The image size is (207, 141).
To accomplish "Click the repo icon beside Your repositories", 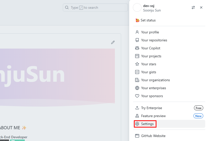I will 137,40.
